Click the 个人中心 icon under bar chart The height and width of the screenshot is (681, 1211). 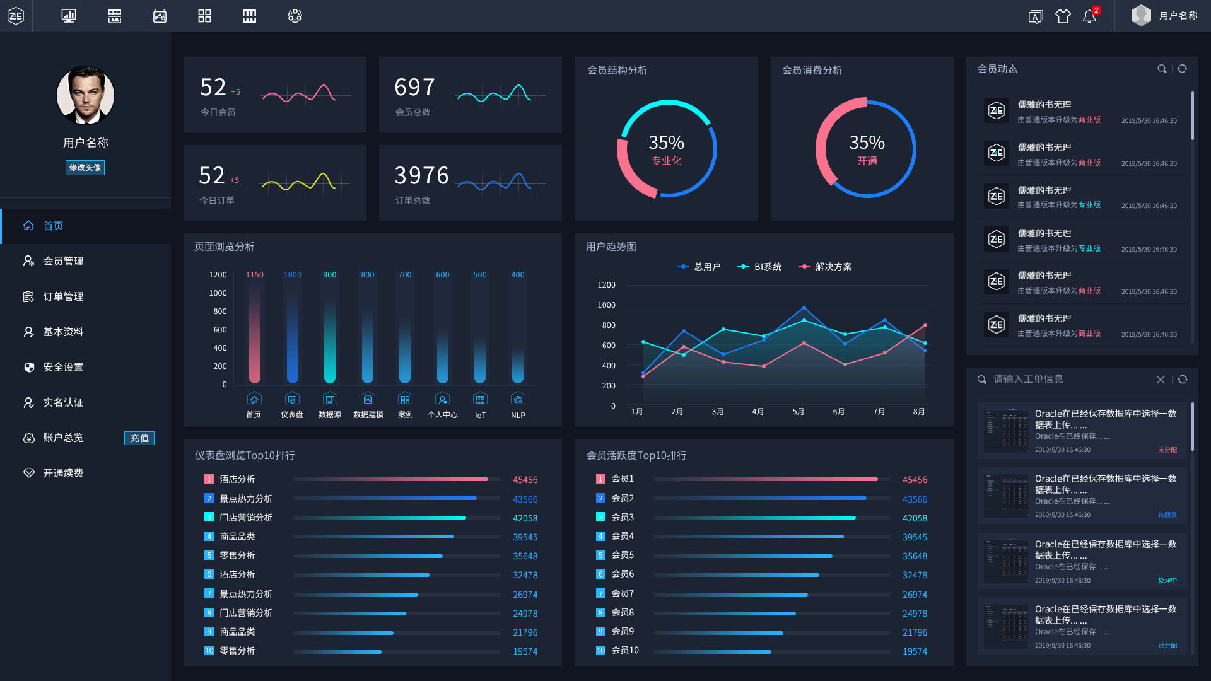443,399
